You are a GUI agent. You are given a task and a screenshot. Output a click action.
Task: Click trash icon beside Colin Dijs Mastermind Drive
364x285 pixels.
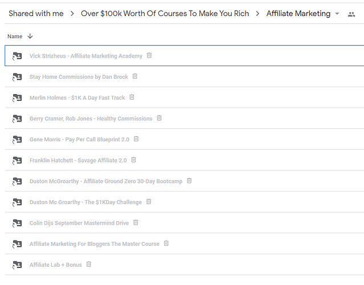(136, 222)
